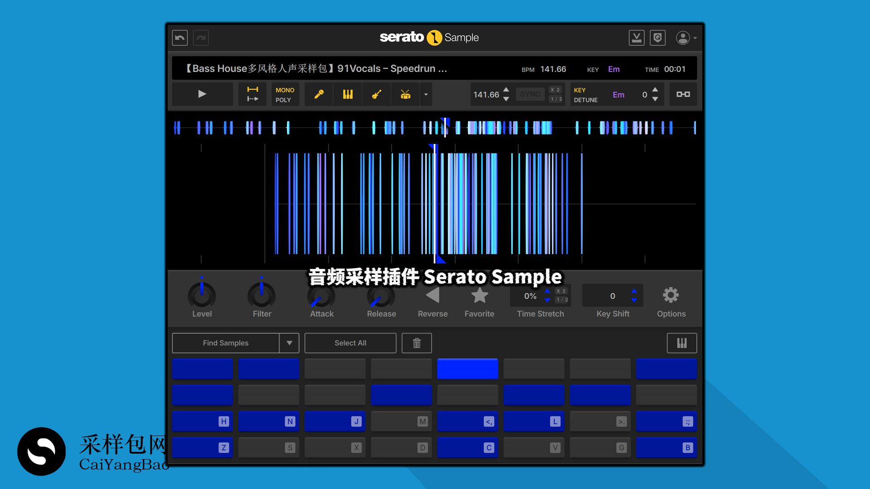Viewport: 870px width, 489px height.
Task: Click the Select All button
Action: coord(350,343)
